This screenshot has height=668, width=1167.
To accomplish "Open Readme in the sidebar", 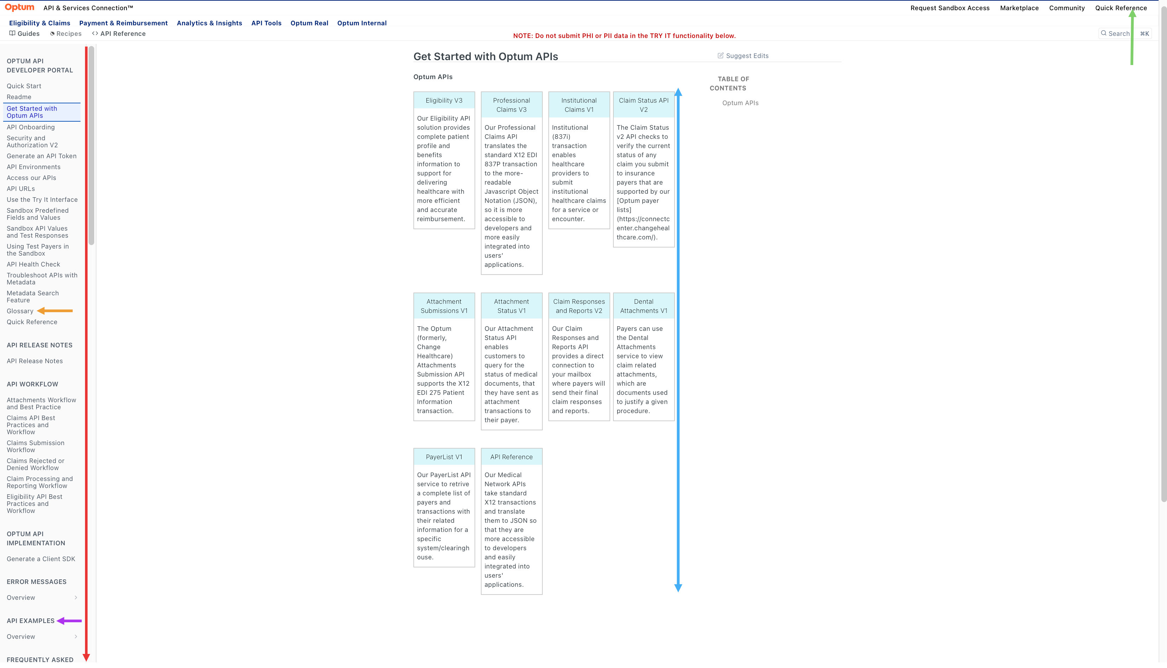I will click(19, 97).
